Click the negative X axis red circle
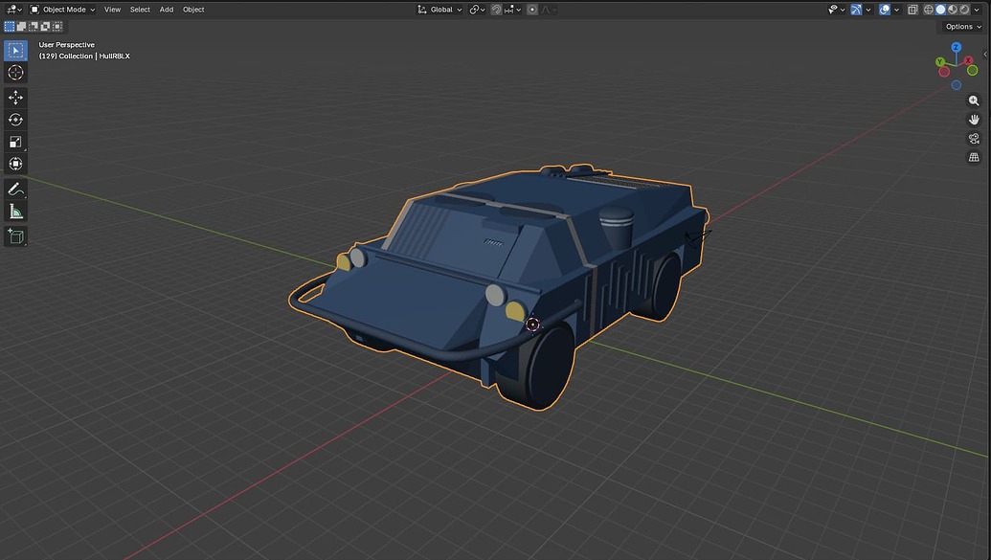The width and height of the screenshot is (991, 560). pyautogui.click(x=944, y=72)
